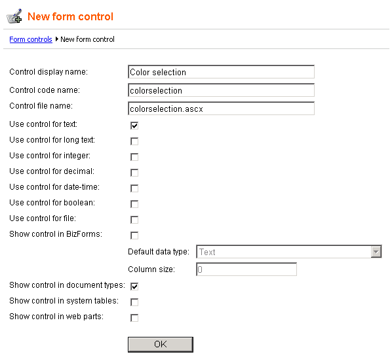Open the Default data type dropdown arrow
This screenshot has height=363, width=392.
click(x=376, y=252)
